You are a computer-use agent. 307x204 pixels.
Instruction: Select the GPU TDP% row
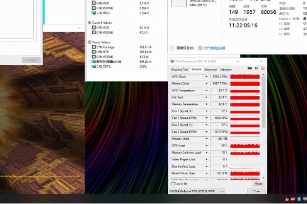tap(121, 67)
